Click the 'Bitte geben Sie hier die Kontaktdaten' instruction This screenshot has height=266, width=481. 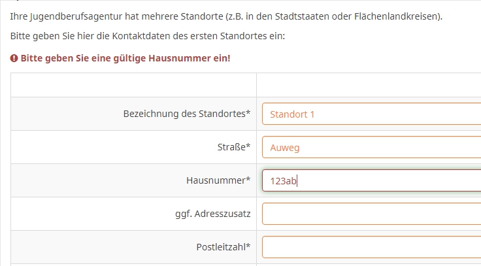pyautogui.click(x=148, y=35)
